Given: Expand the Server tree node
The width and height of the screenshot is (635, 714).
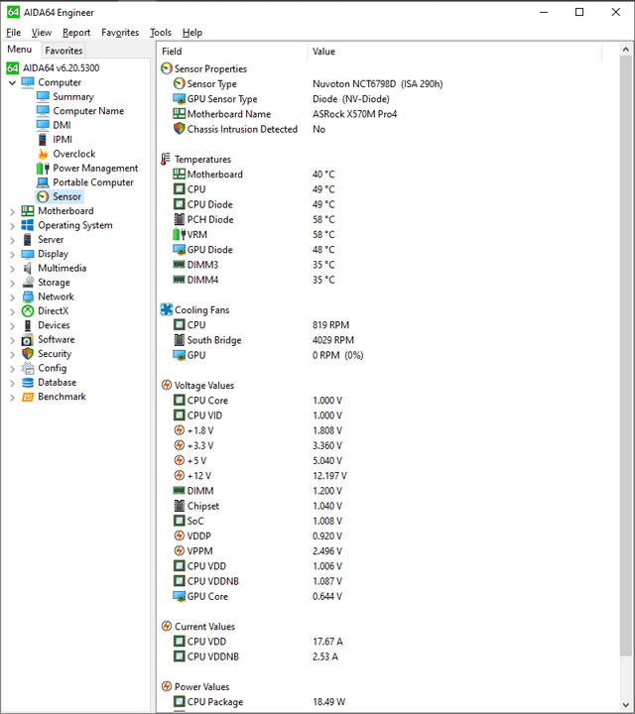Looking at the screenshot, I should coord(13,240).
